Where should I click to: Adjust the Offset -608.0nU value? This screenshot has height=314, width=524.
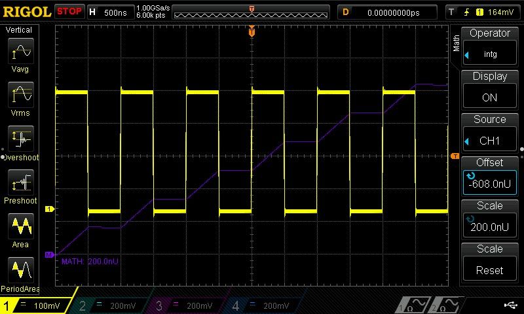[x=489, y=176]
